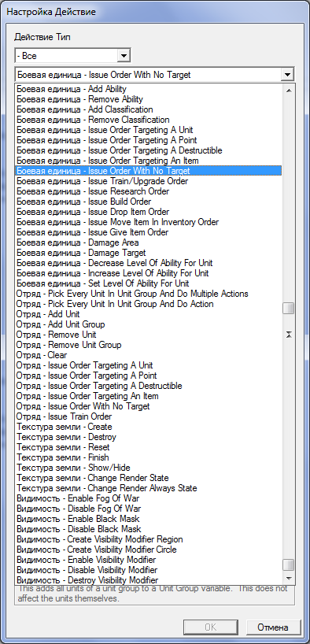This screenshot has width=310, height=644.
Task: Pick 'Видимость - Destroy Visibility Modifier'
Action: point(148,580)
